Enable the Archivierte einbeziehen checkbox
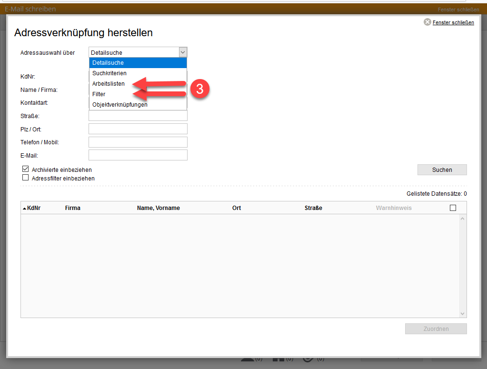Viewport: 487px width, 369px height. pyautogui.click(x=26, y=169)
